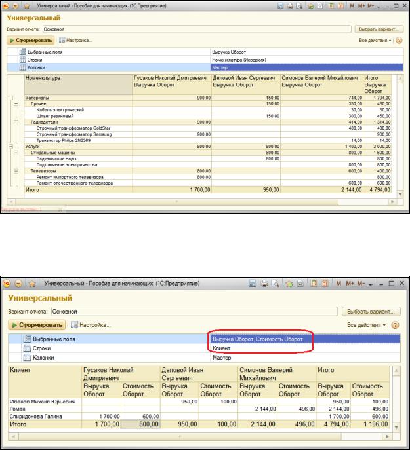410x450 pixels.
Task: Выбрать вариант... button in Номенклатура window
Action: 379,29
